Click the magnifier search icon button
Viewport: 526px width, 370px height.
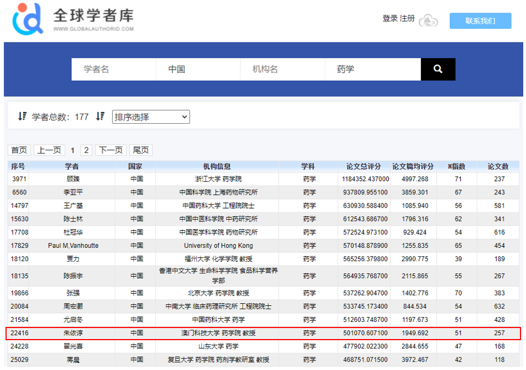[438, 69]
